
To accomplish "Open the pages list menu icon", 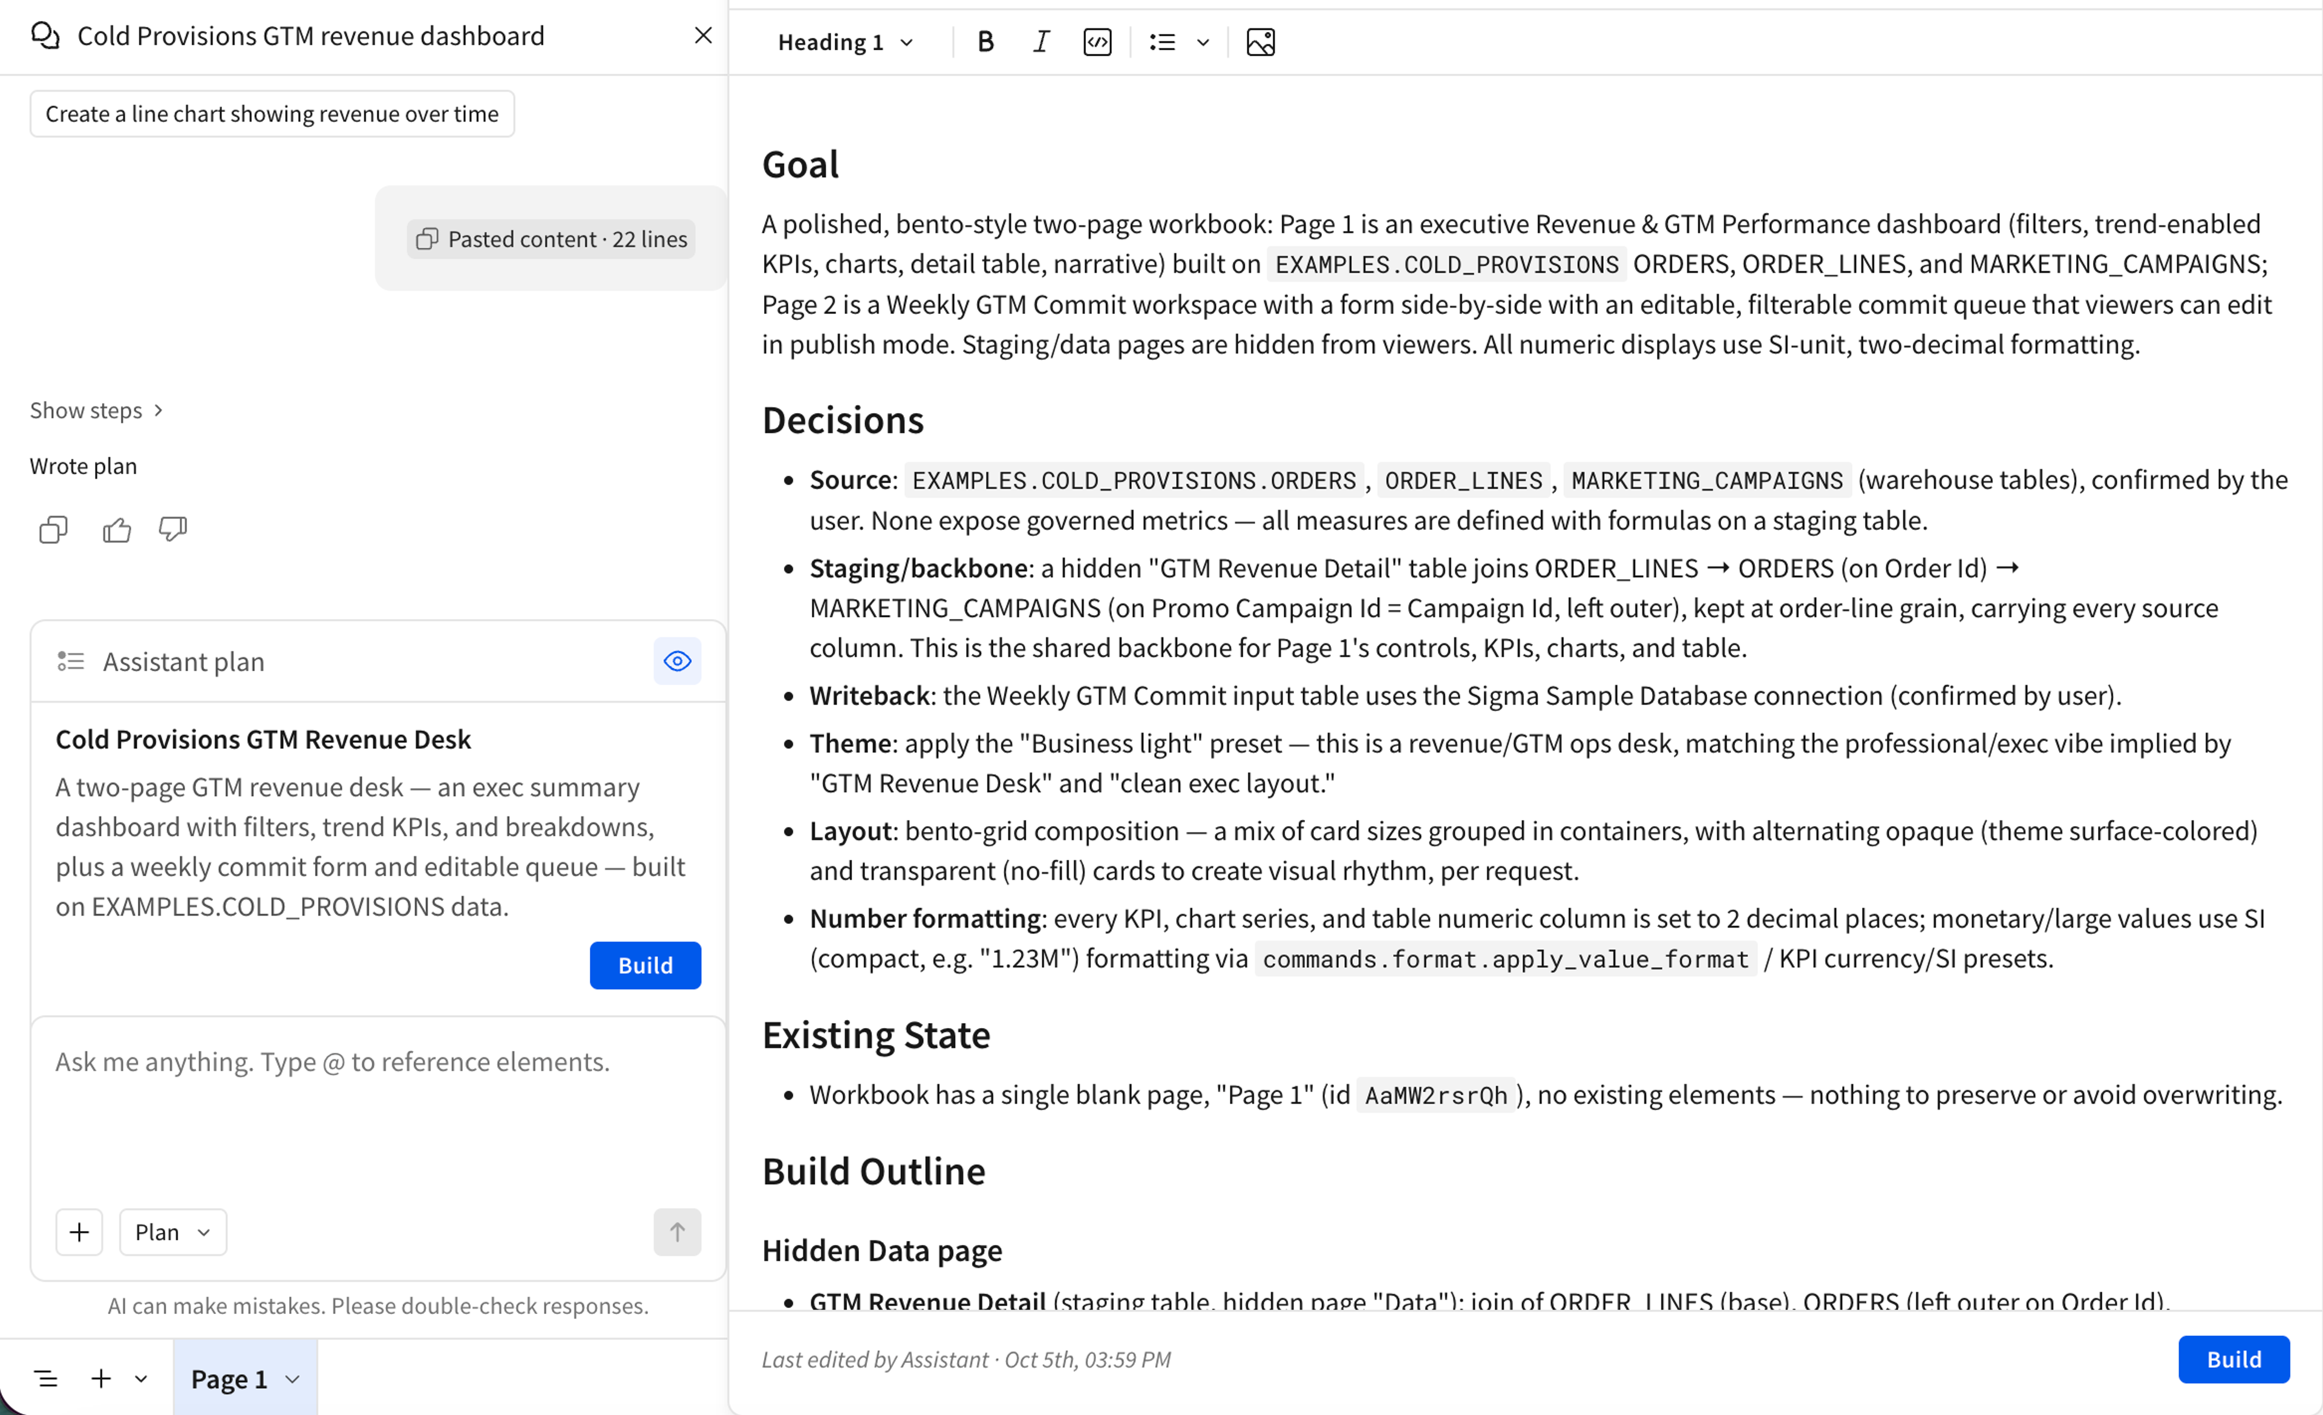I will coord(45,1379).
